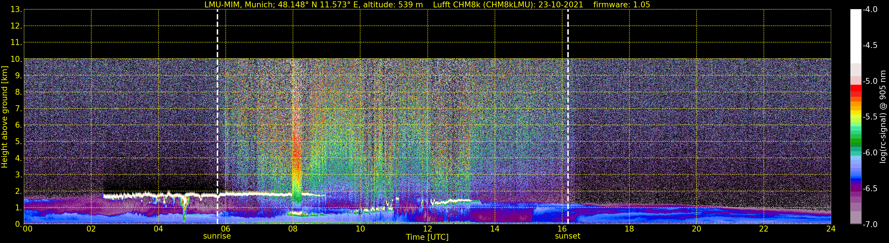Click the colorbar tick label '-4.5'

click(870, 45)
